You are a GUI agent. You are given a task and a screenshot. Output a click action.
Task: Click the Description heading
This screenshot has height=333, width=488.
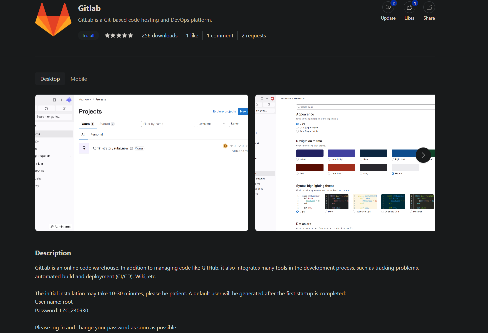53,253
